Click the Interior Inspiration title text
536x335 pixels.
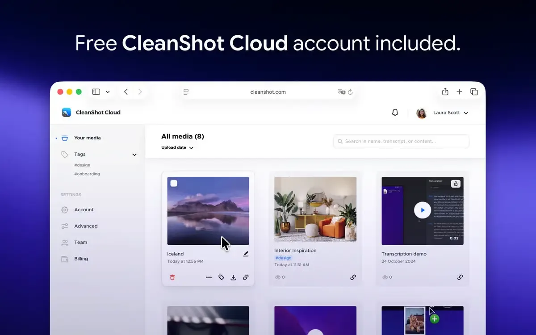pyautogui.click(x=295, y=251)
